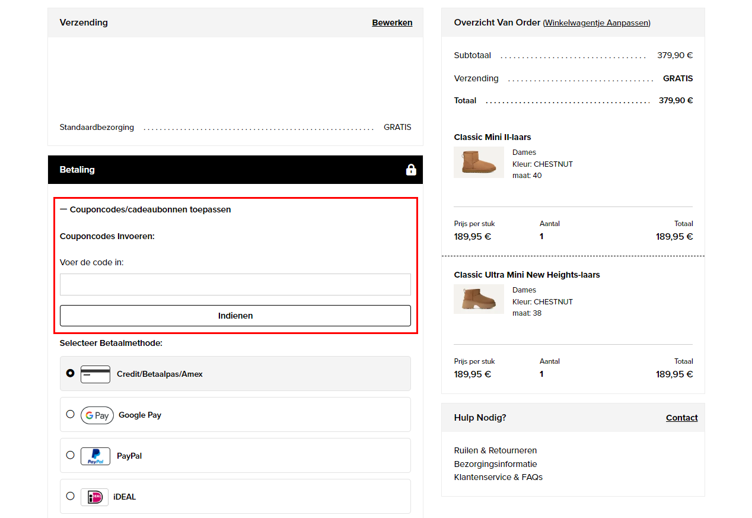Click the padlock icon in Betaling header
752x518 pixels.
click(x=410, y=170)
